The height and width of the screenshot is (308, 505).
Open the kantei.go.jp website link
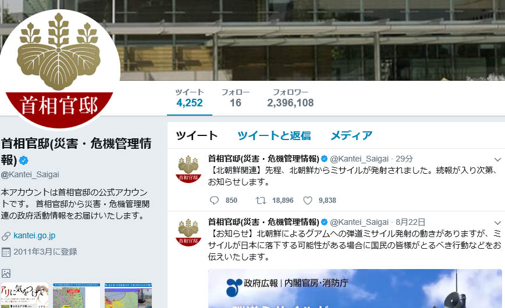(34, 235)
